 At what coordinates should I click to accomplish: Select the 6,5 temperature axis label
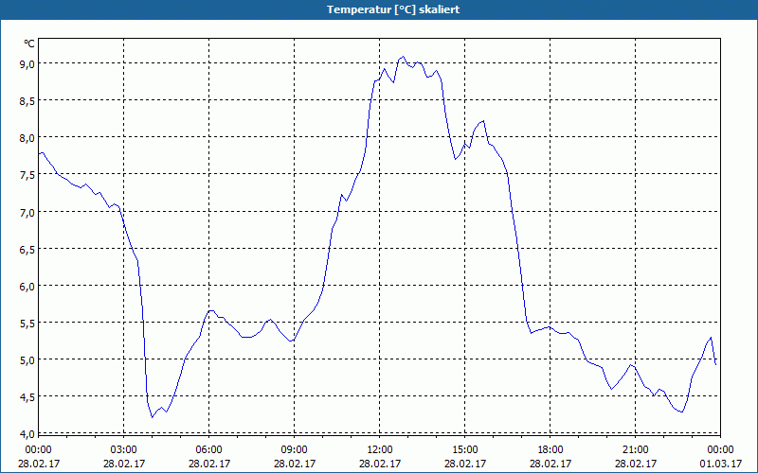pos(27,250)
